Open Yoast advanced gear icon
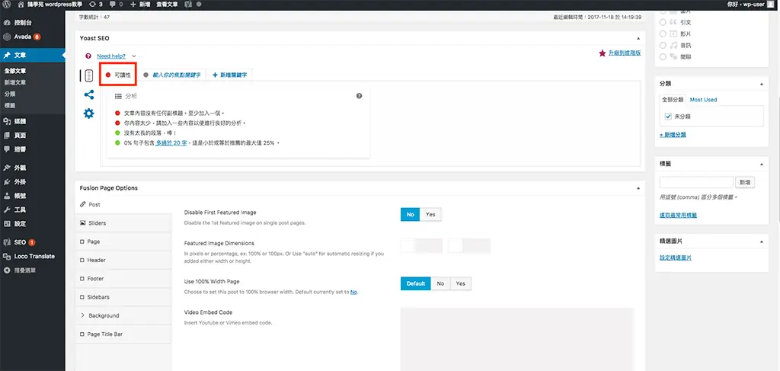 [88, 114]
